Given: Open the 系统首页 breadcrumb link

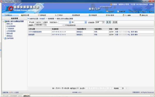Looking at the screenshot, I should click(42, 19).
